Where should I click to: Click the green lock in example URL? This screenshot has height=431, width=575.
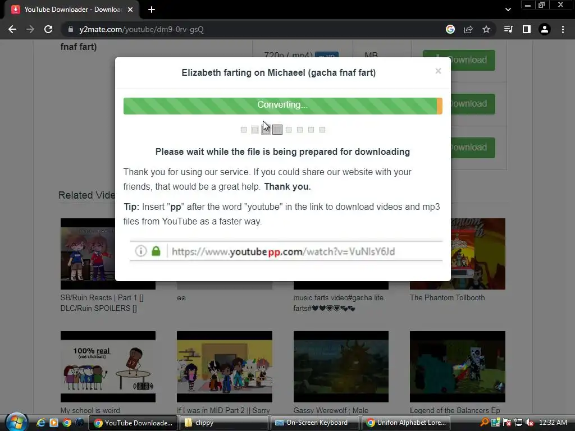pyautogui.click(x=156, y=251)
